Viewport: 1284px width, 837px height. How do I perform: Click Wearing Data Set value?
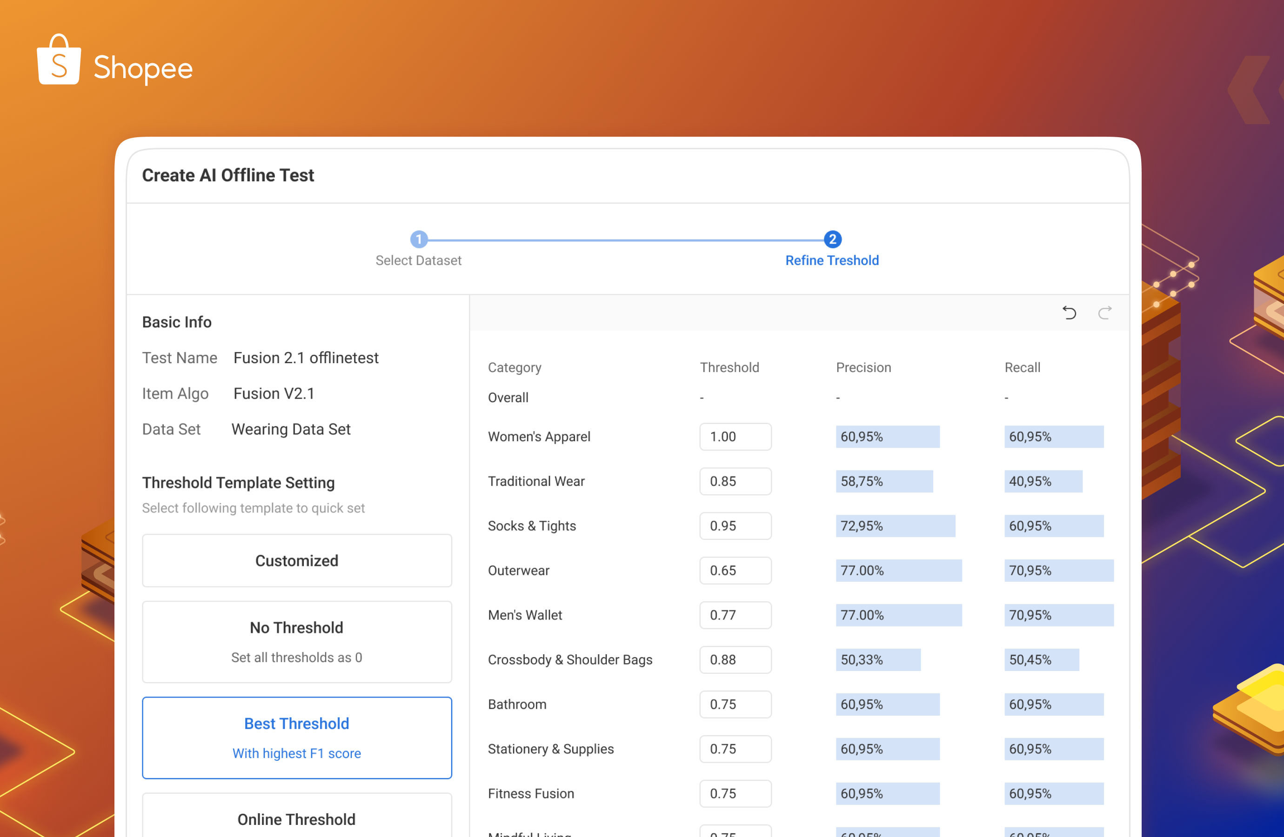click(x=291, y=429)
